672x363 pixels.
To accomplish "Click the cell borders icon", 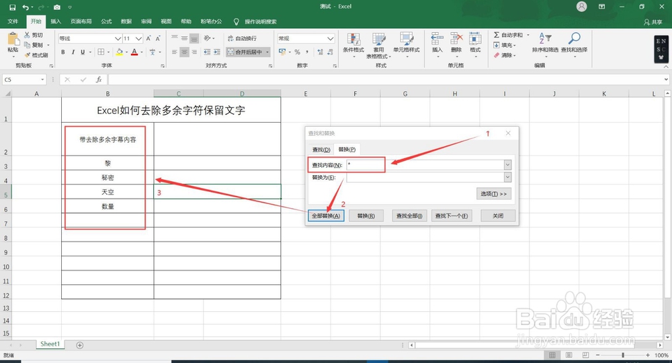I will [101, 52].
